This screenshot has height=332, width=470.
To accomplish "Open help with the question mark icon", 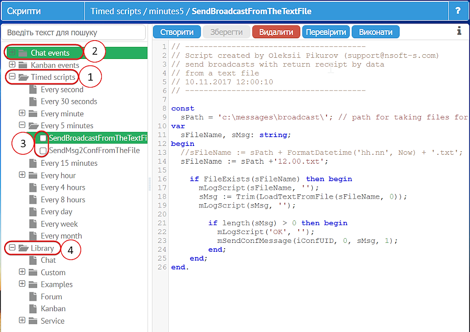I will (458, 11).
